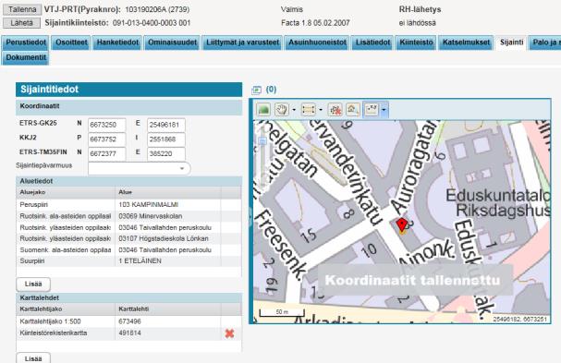Click the Lähetä button
561x363 pixels.
[21, 23]
